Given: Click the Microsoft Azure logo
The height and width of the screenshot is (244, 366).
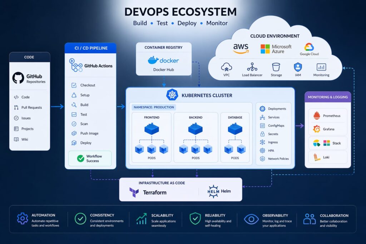Looking at the screenshot, I should [276, 49].
